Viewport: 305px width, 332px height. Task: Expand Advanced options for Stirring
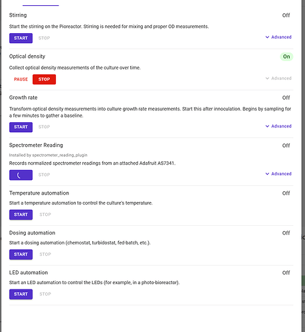pos(278,37)
